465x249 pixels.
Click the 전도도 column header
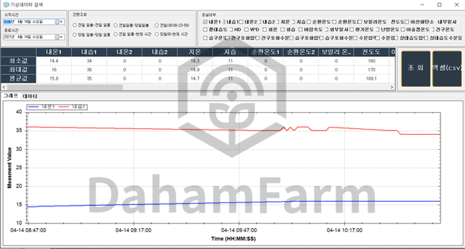point(371,52)
